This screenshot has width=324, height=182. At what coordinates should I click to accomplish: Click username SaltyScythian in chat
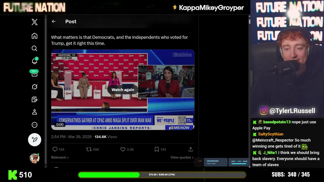[271, 134]
